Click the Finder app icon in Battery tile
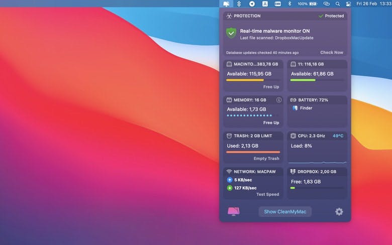The width and height of the screenshot is (392, 245). [295, 108]
